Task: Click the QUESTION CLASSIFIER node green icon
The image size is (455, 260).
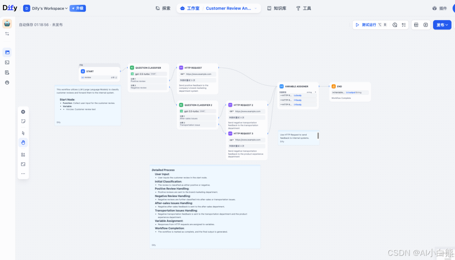Action: tap(132, 68)
